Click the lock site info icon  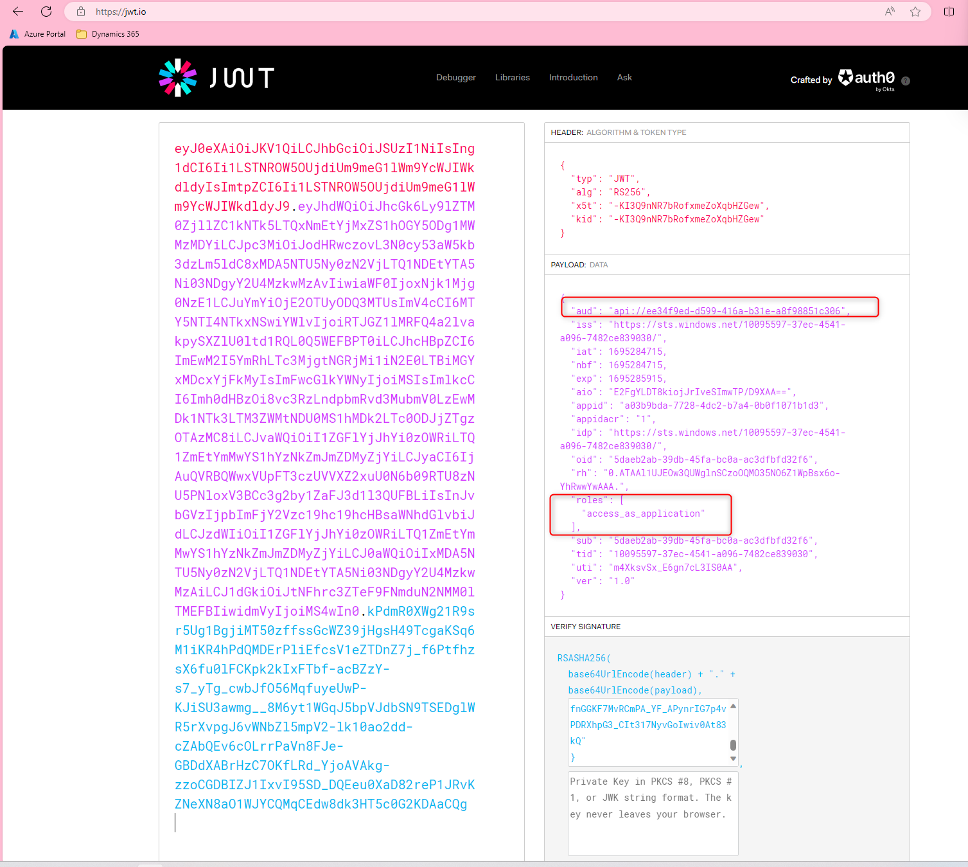pos(81,12)
